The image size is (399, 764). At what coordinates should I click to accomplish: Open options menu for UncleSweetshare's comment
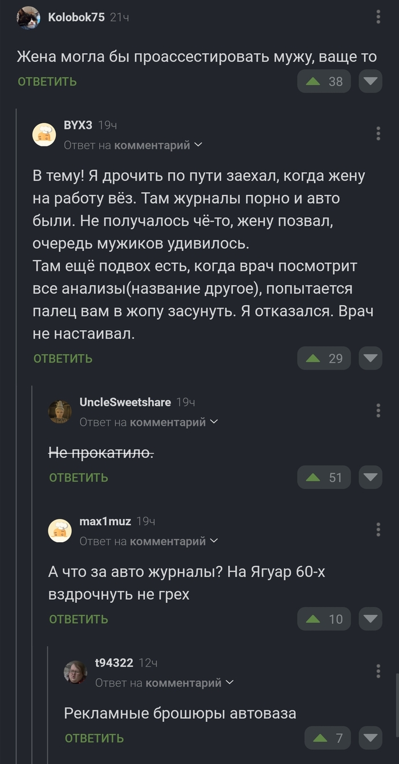coord(378,410)
